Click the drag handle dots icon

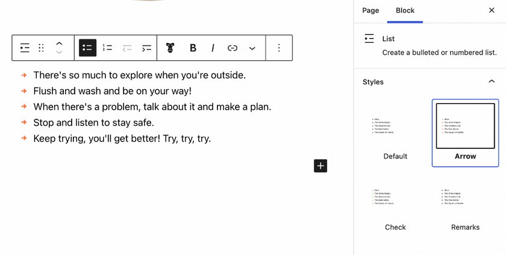(x=41, y=48)
